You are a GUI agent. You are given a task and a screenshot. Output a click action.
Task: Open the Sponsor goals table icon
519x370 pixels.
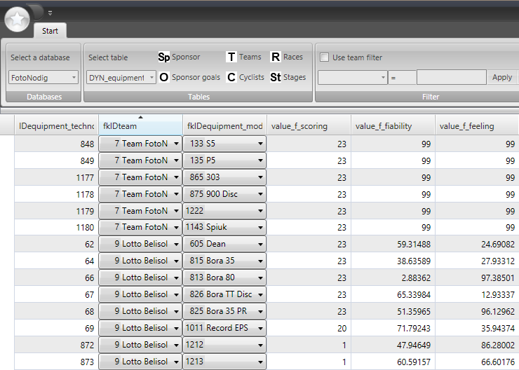(163, 78)
